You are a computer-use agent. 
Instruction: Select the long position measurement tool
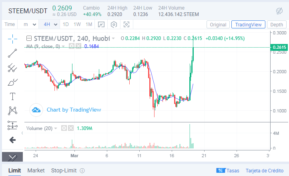point(12,125)
